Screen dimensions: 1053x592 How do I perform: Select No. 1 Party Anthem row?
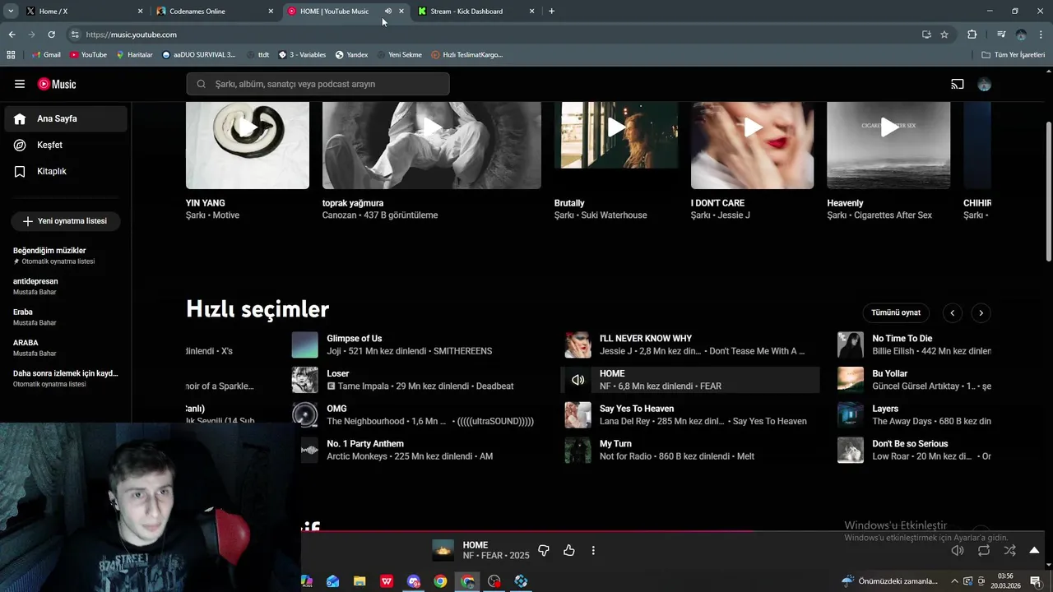(420, 450)
